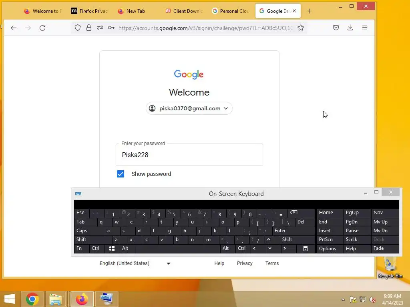Image resolution: width=410 pixels, height=307 pixels.
Task: Click the Windows logo key on On-Screen Keyboard
Action: [112, 249]
